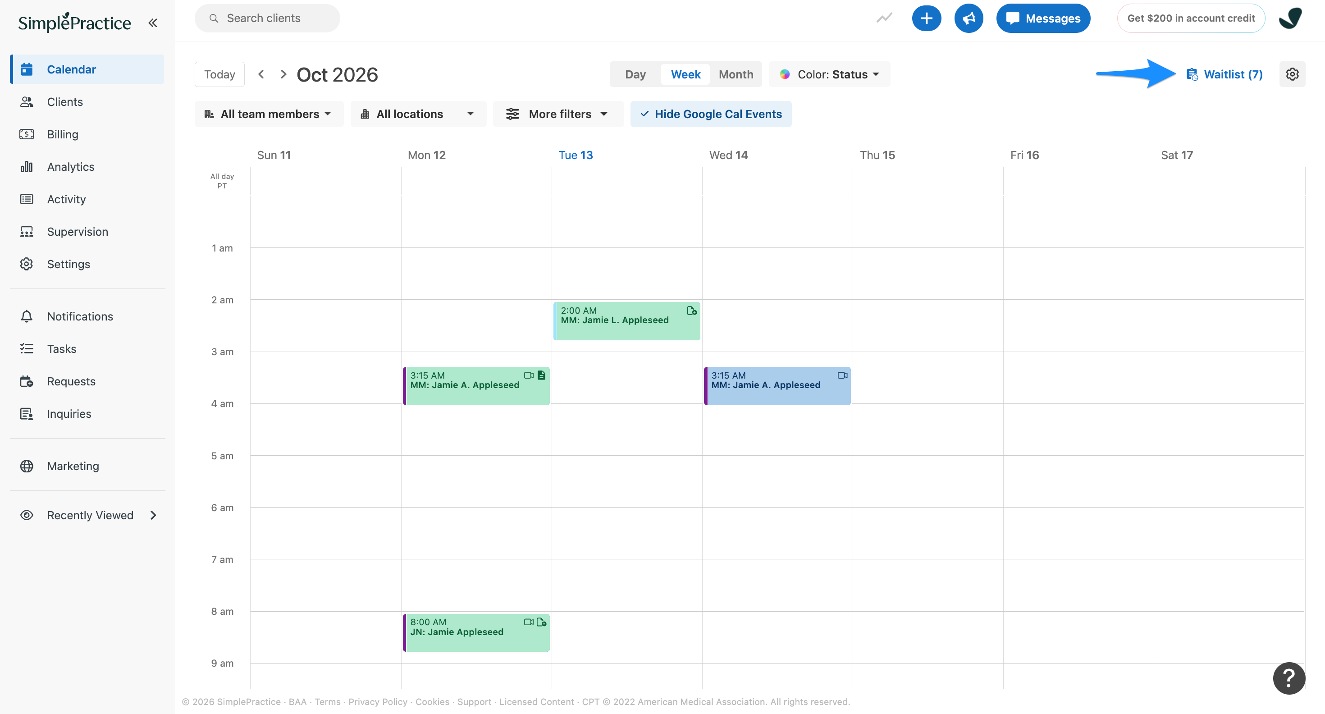Open Notifications from the sidebar

(87, 316)
